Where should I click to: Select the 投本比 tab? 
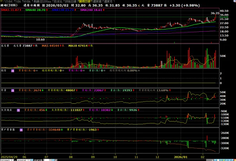click(58, 2)
